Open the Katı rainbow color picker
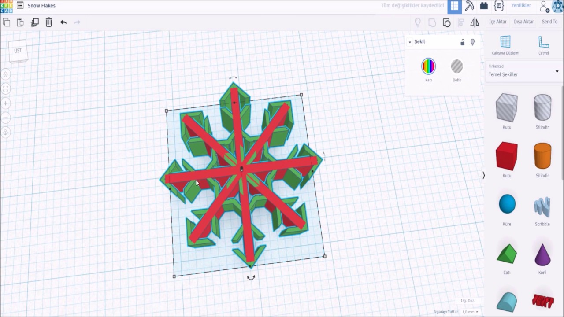564x317 pixels. [428, 66]
